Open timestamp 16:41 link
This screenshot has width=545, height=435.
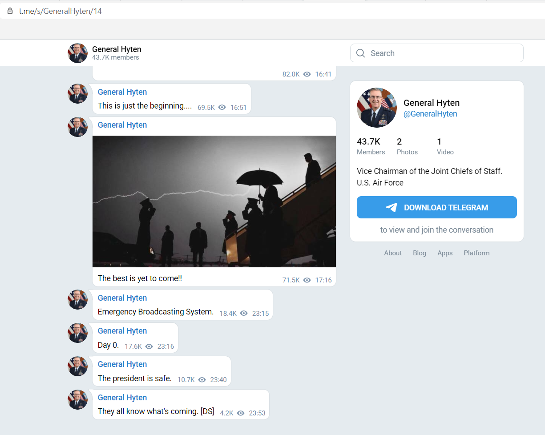pos(323,74)
